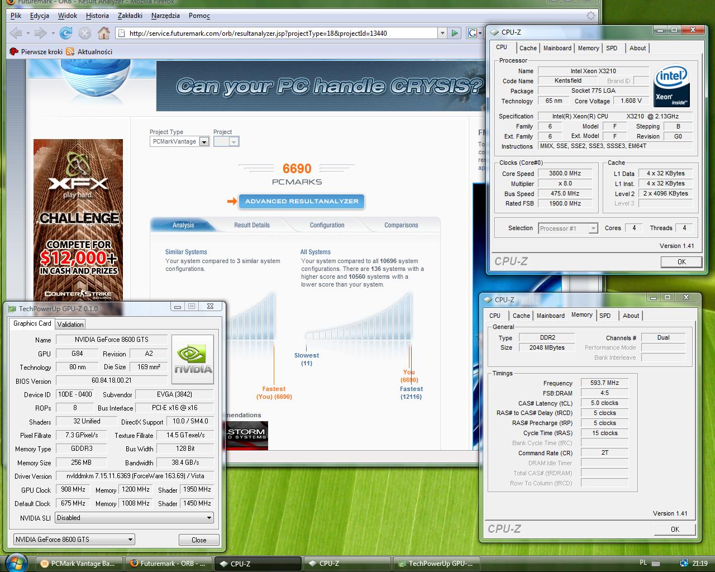Screen dimensions: 715x572
Task: Click OK in the lower CPU-Z Memory window
Action: coord(675,530)
